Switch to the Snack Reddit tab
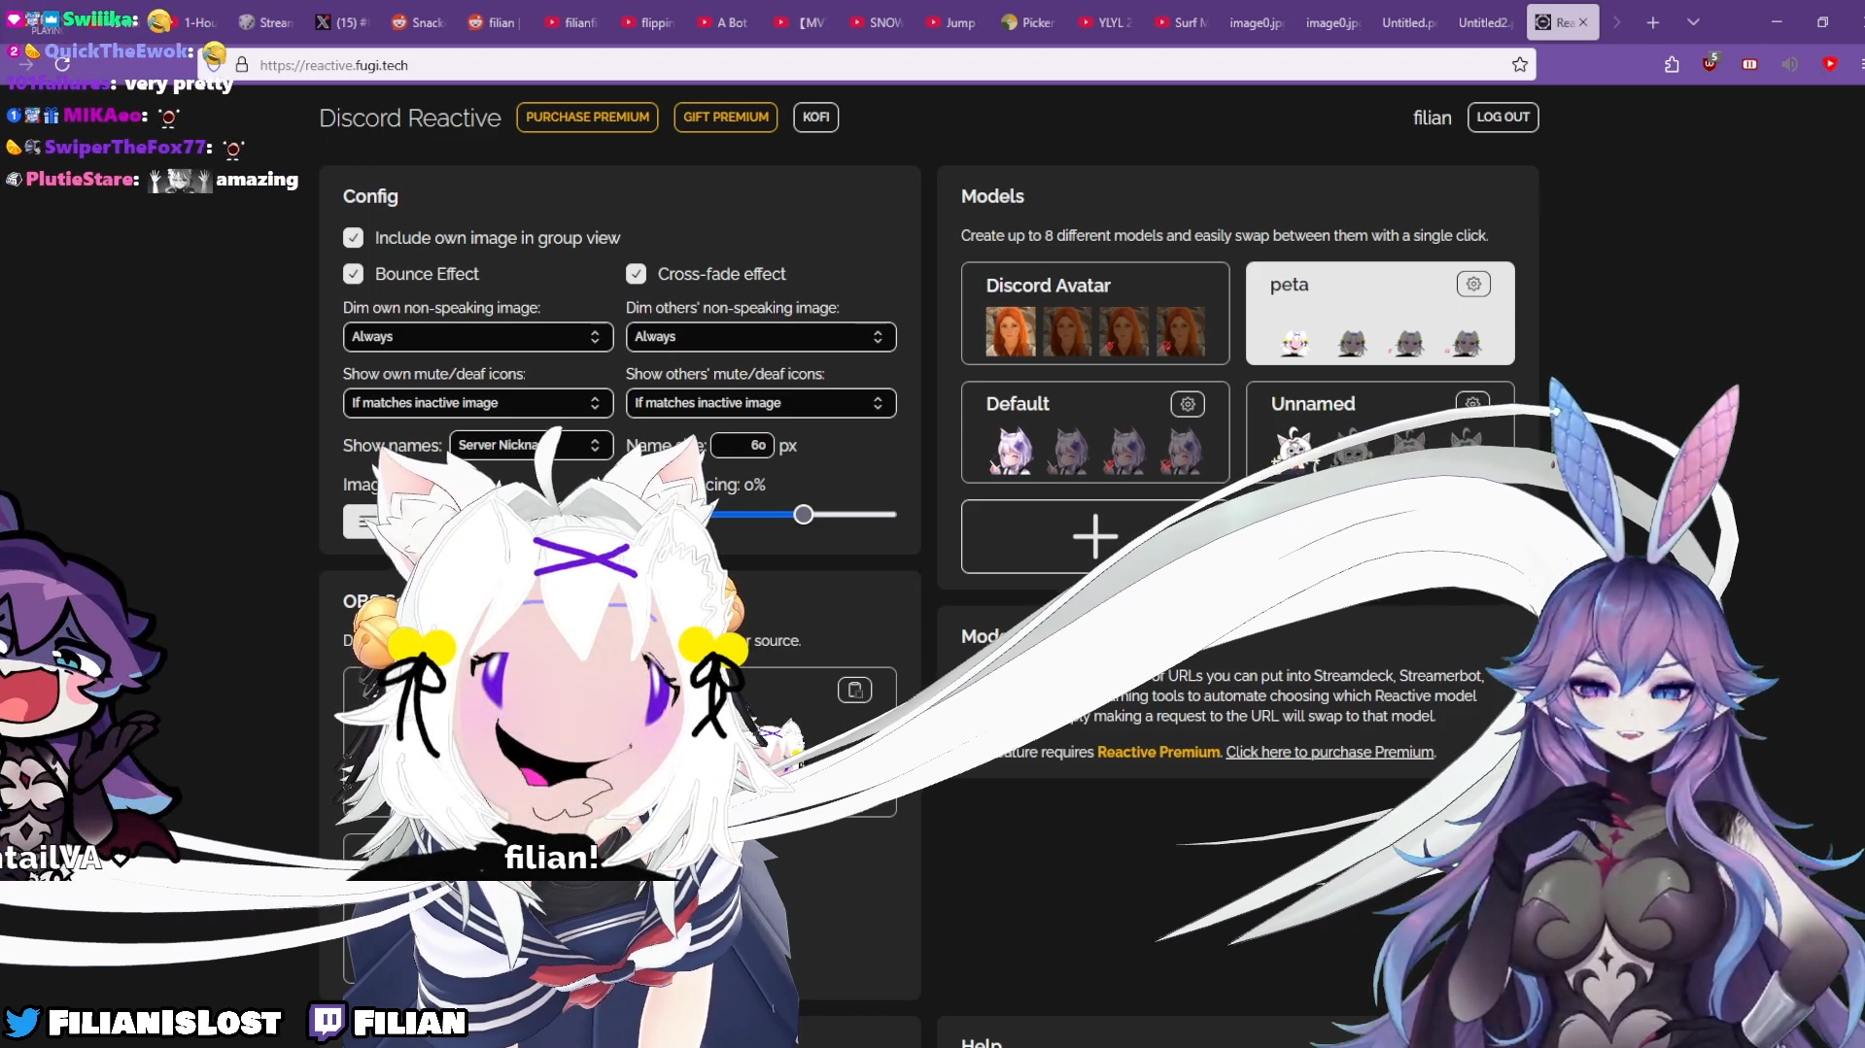 click(418, 22)
